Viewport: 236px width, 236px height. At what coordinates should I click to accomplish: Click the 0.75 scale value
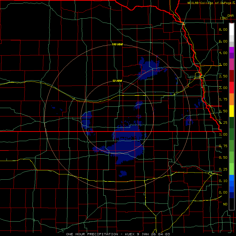point(223,146)
